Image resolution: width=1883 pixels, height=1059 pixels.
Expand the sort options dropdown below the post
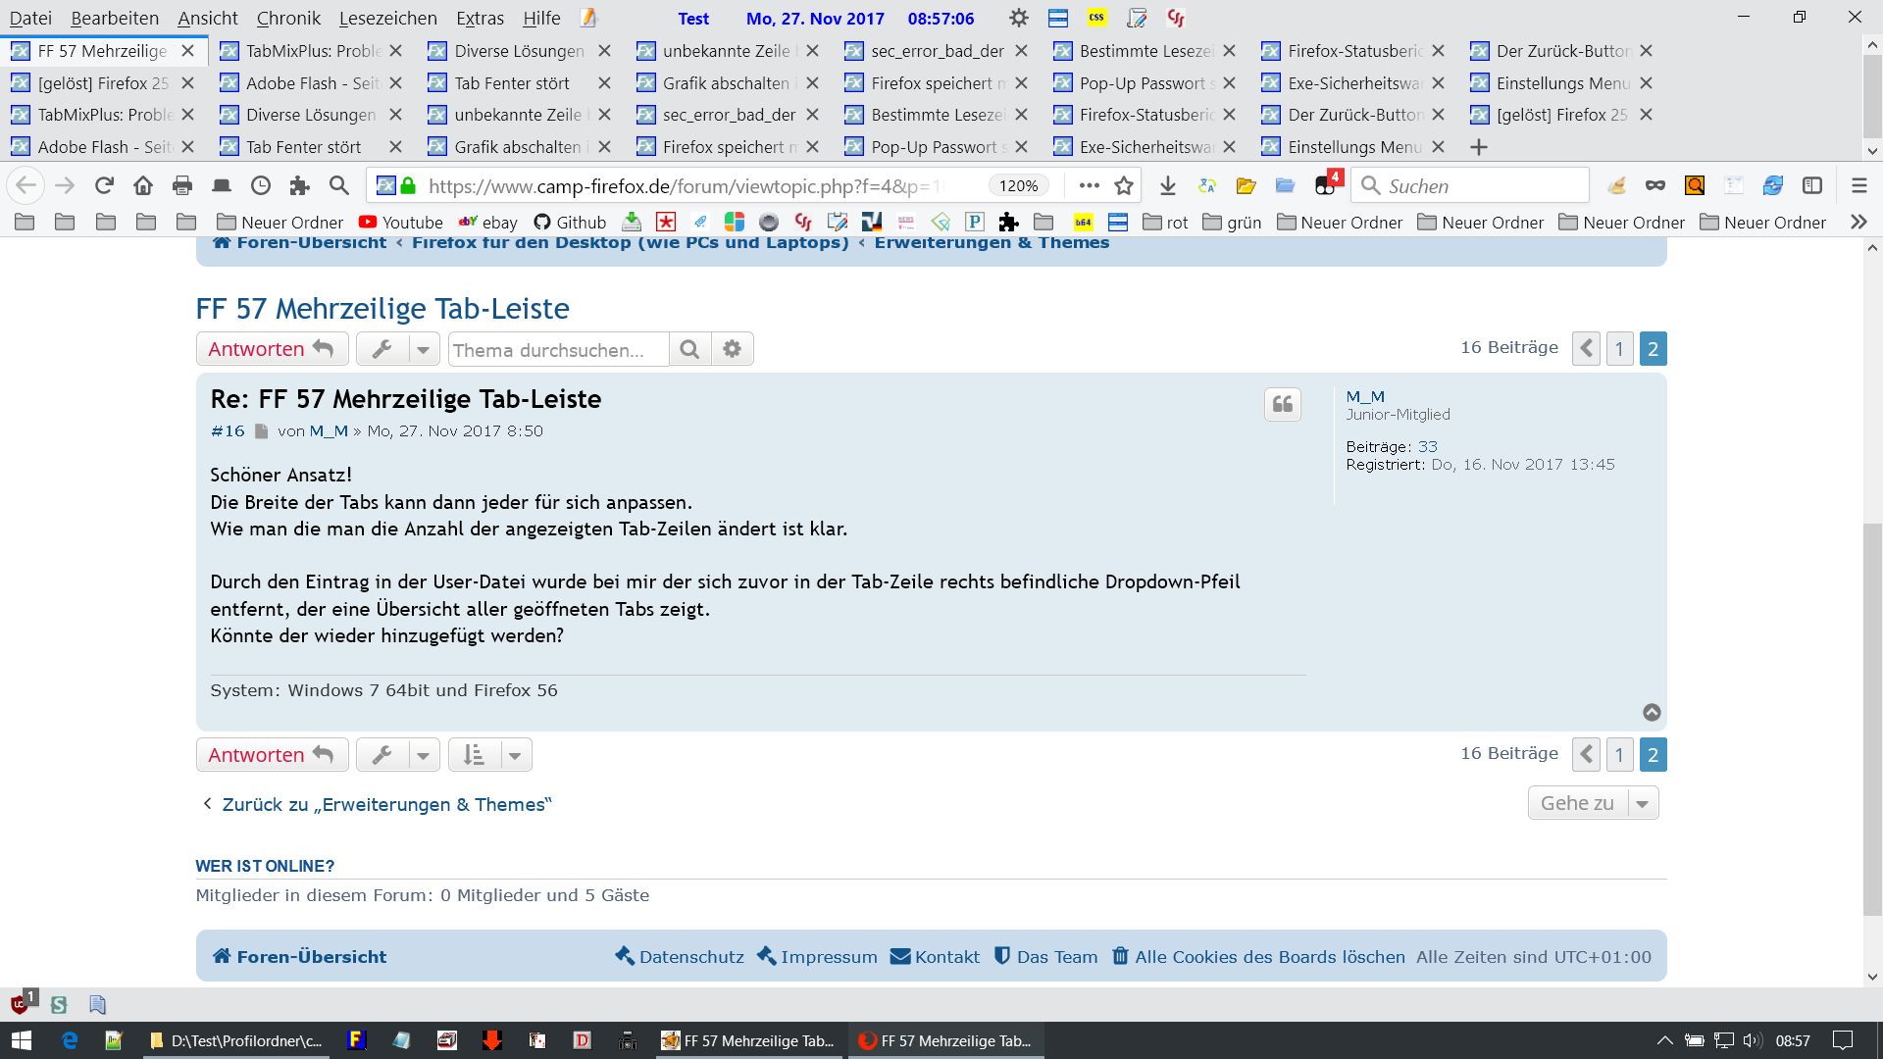[514, 755]
